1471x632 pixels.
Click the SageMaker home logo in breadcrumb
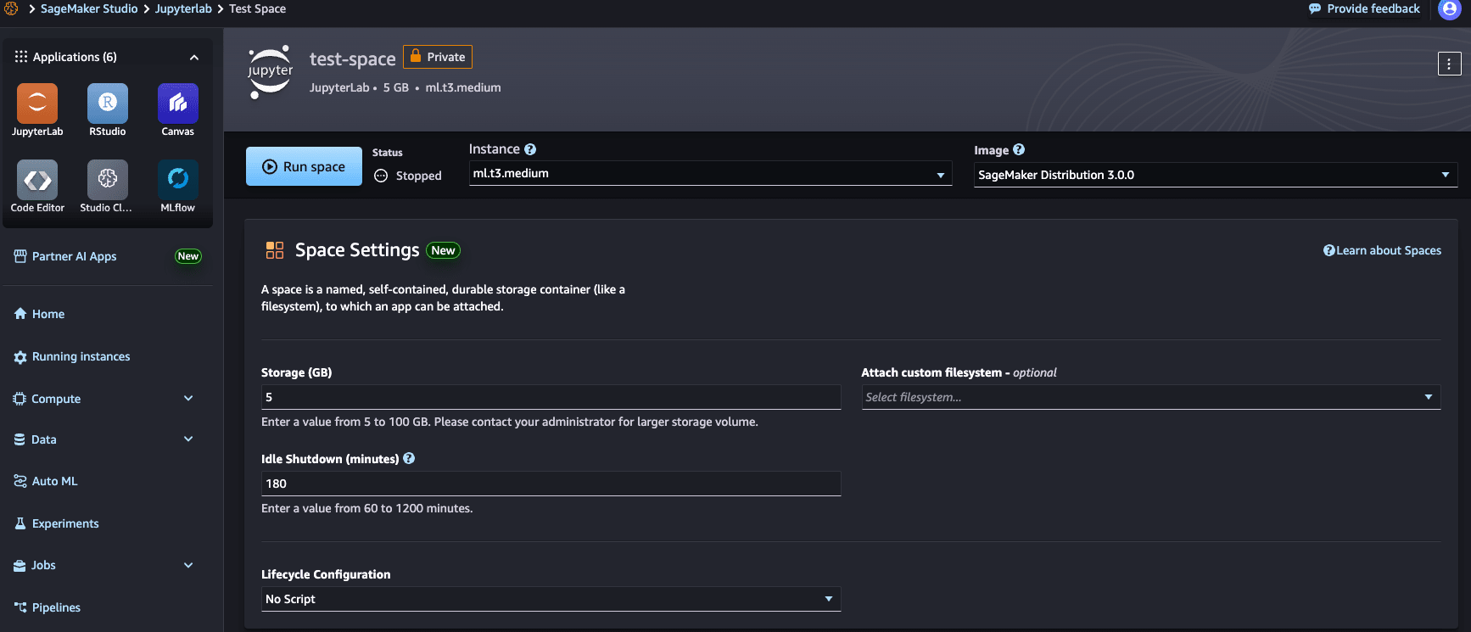pos(11,8)
